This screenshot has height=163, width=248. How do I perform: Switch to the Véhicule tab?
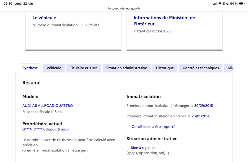click(x=54, y=68)
